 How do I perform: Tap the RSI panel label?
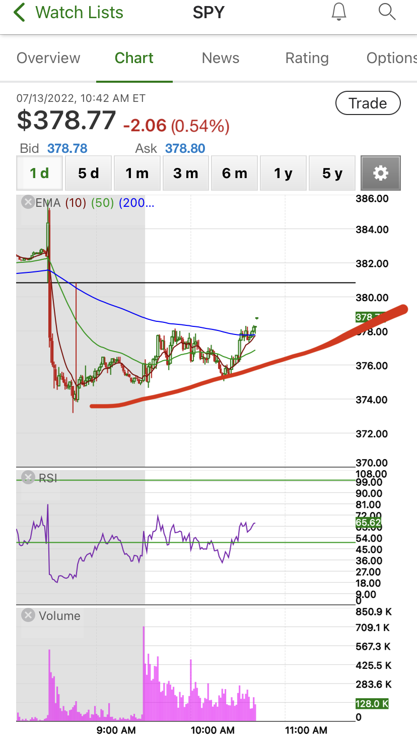pyautogui.click(x=48, y=478)
